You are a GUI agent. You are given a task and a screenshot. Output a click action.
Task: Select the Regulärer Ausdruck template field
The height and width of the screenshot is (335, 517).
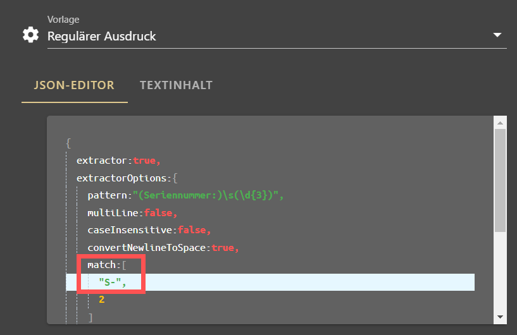coord(277,36)
